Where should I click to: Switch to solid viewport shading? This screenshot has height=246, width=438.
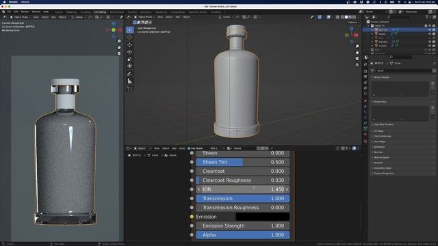click(346, 17)
